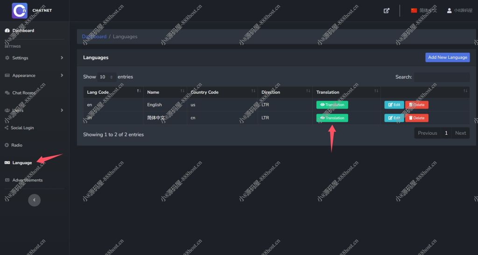Collapse the sidebar with the round arrow button
Image resolution: width=478 pixels, height=255 pixels.
coord(34,200)
